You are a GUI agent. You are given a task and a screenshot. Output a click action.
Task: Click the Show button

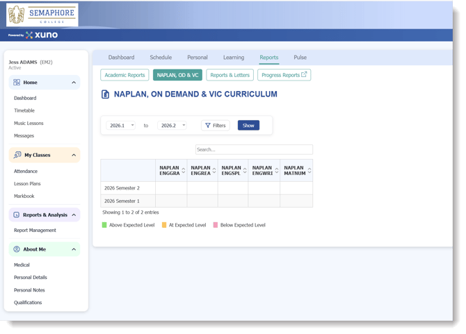point(248,125)
